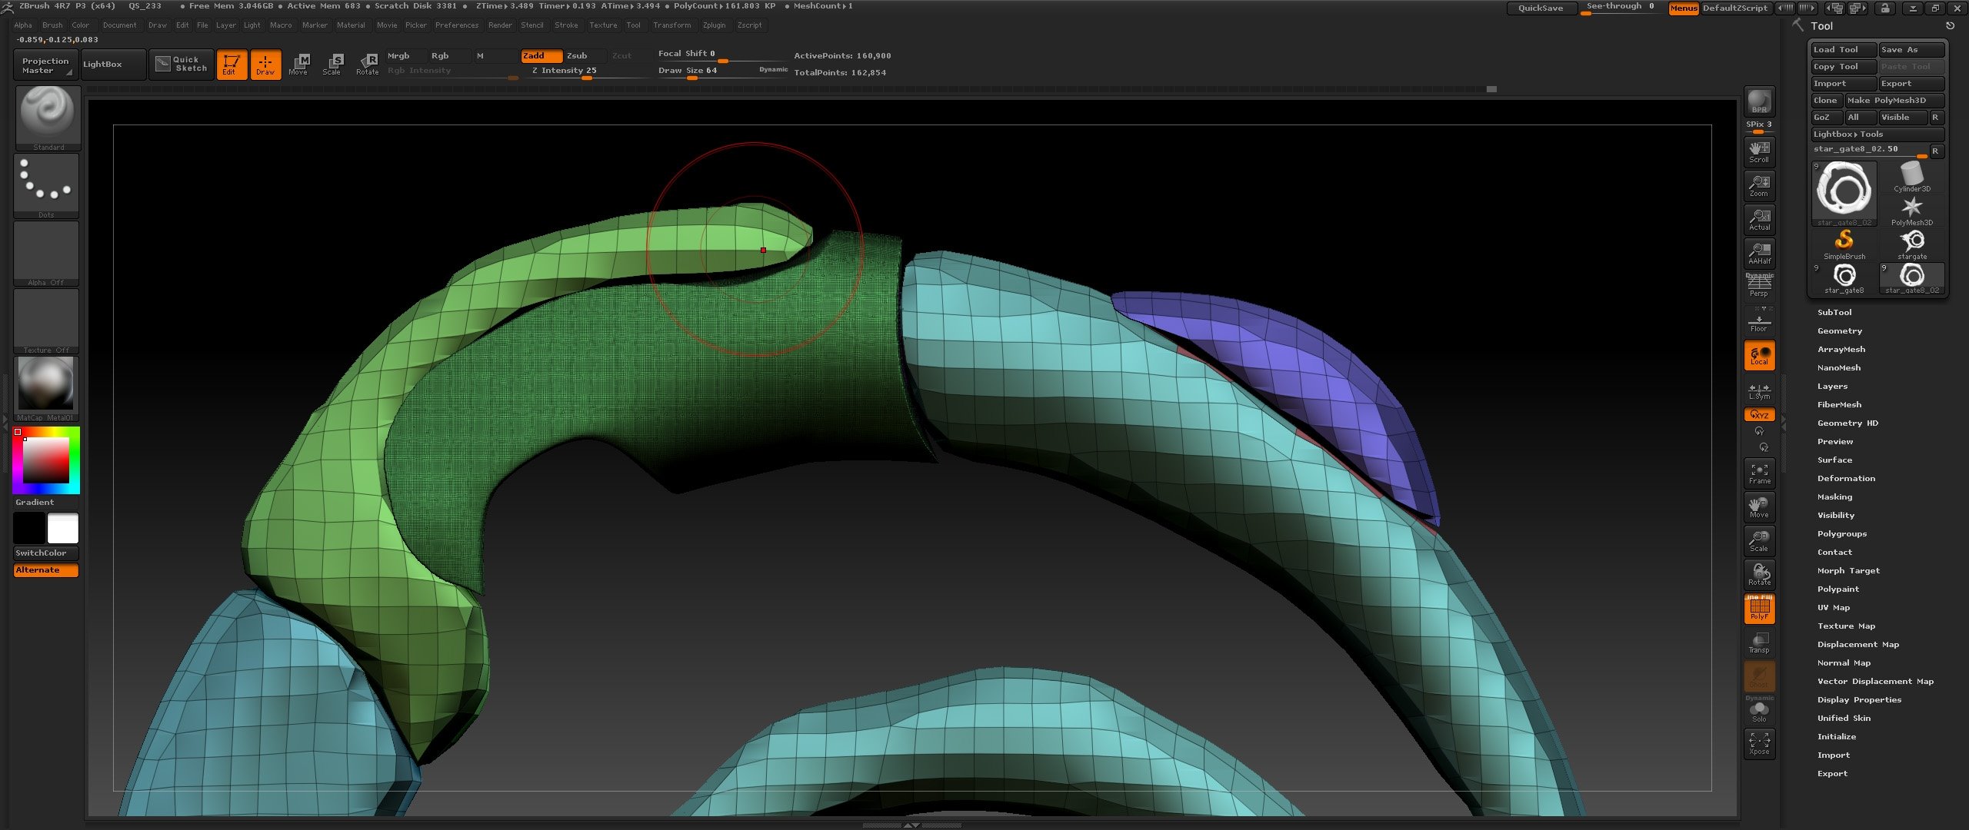Select the Standard brush thumbnail

(x=48, y=116)
